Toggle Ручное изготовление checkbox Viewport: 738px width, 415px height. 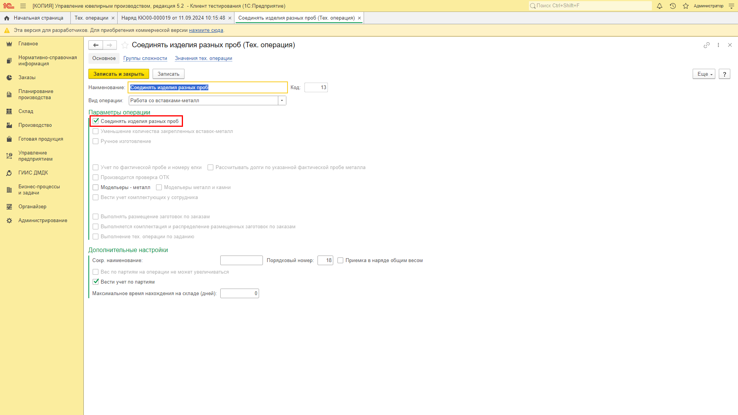coord(96,141)
